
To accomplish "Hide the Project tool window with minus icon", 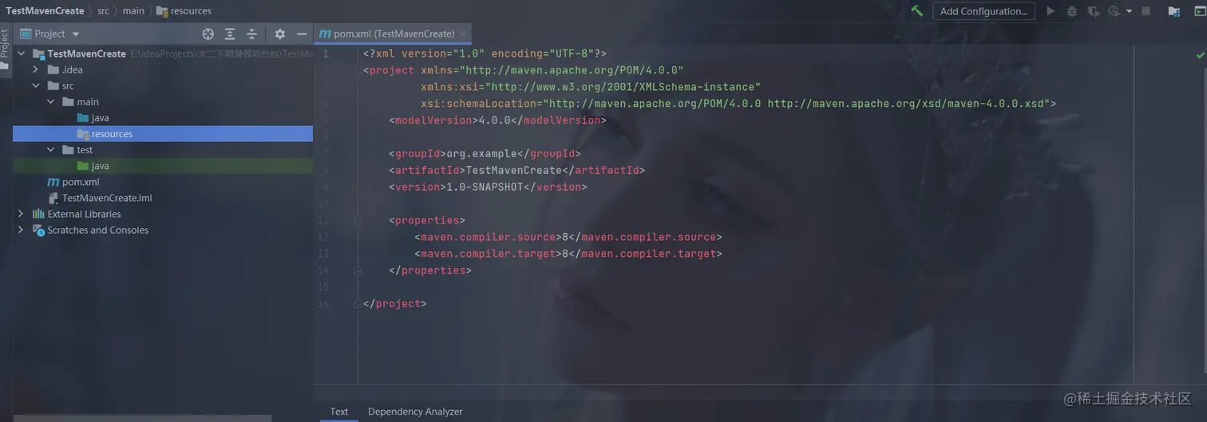I will [x=302, y=34].
